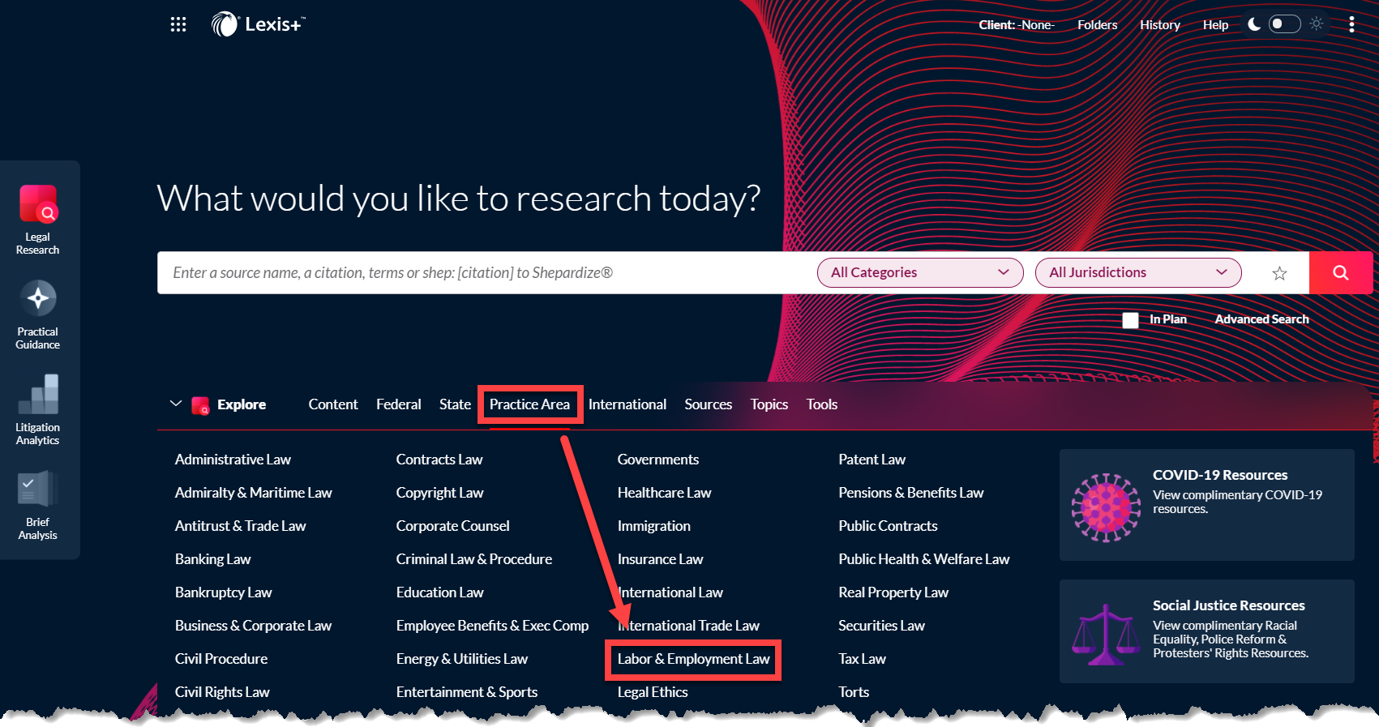This screenshot has width=1379, height=727.
Task: Click the favorites star icon in search bar
Action: [x=1279, y=273]
